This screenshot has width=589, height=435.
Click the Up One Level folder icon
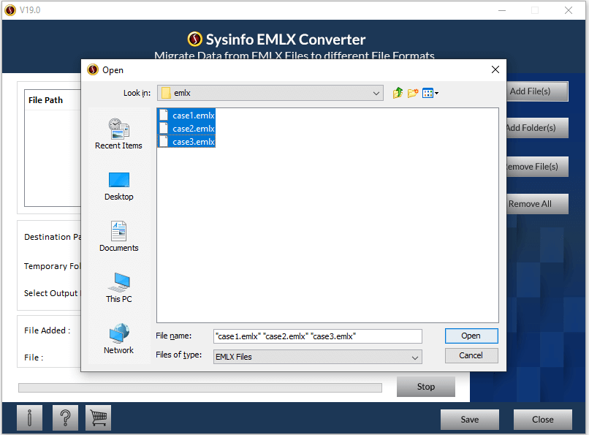[x=398, y=93]
